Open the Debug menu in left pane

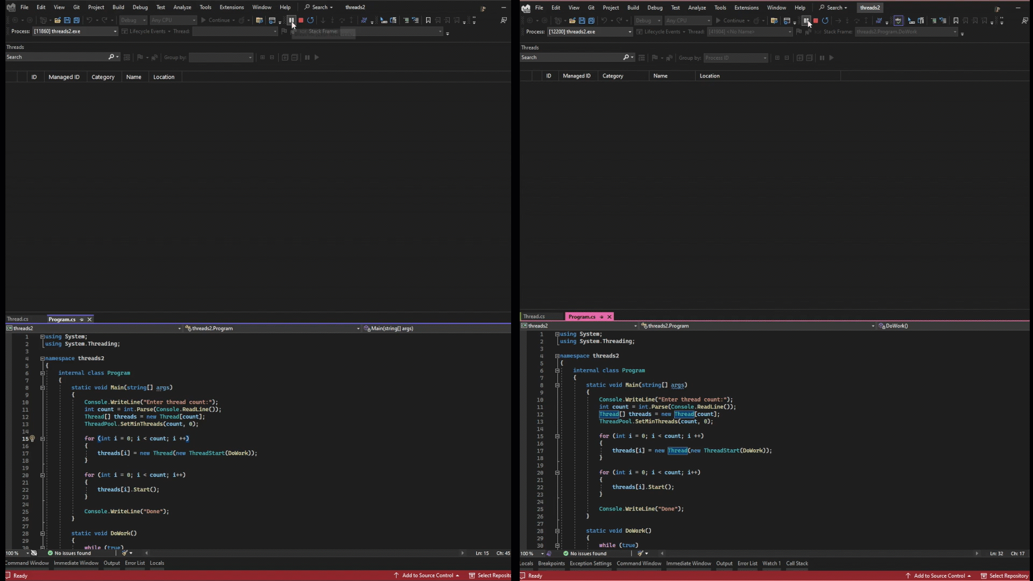(x=140, y=7)
